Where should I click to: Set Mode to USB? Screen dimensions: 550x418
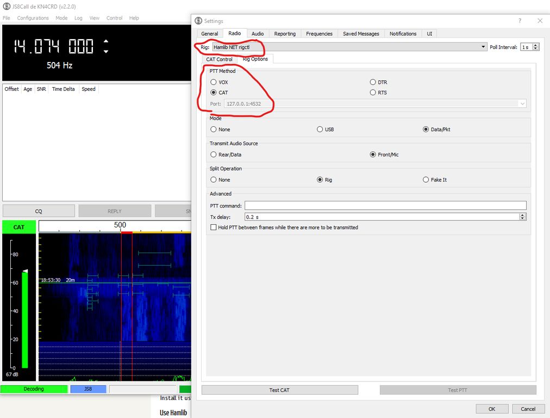click(320, 129)
